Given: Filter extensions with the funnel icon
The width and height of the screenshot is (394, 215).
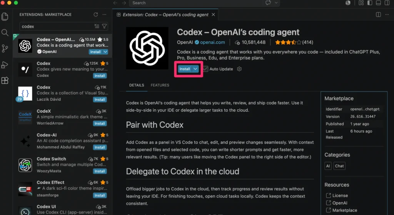Looking at the screenshot, I should coord(104,26).
